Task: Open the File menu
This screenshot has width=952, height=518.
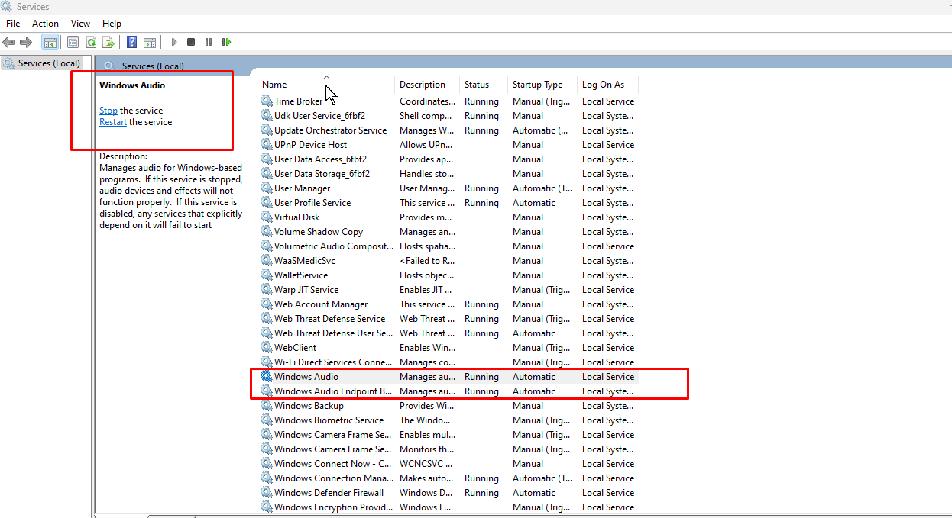Action: point(12,23)
